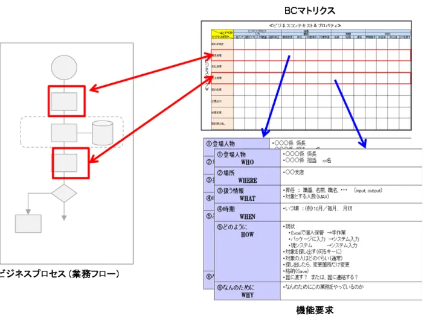
Task: Click パッケージに入力 →システム入力 line
Action: (324, 239)
